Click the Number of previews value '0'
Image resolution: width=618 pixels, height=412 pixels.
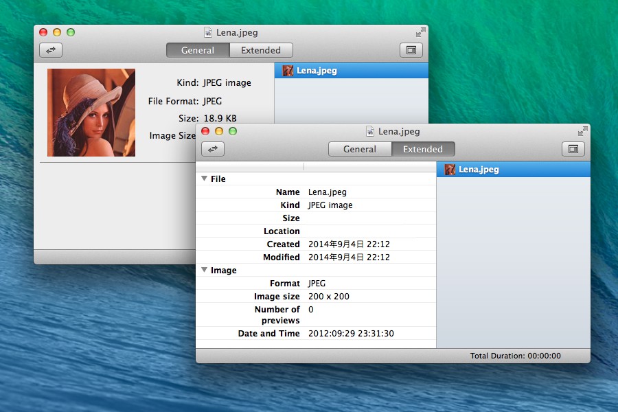tap(311, 310)
